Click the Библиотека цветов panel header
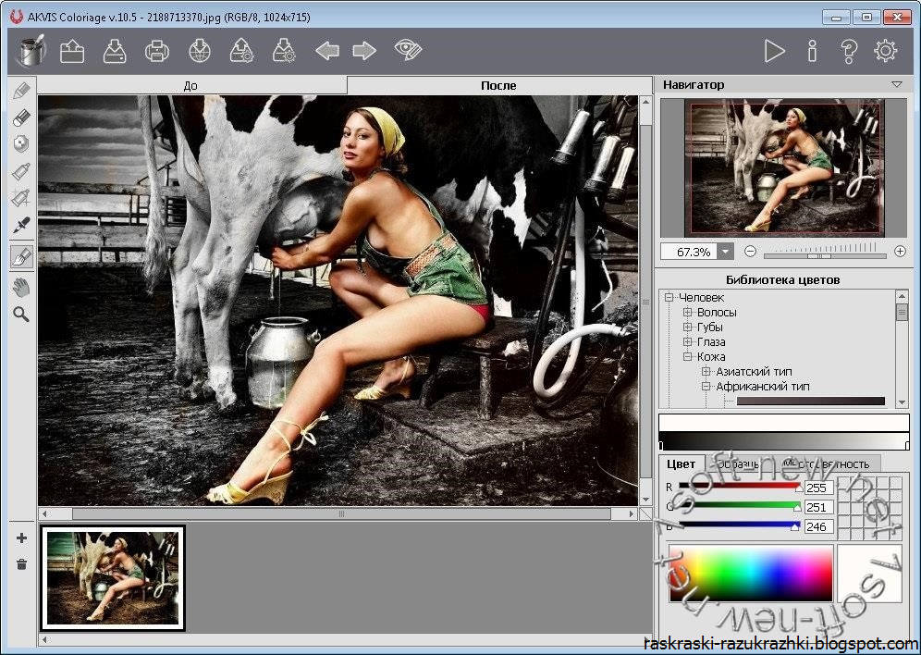This screenshot has height=655, width=921. coord(783,279)
